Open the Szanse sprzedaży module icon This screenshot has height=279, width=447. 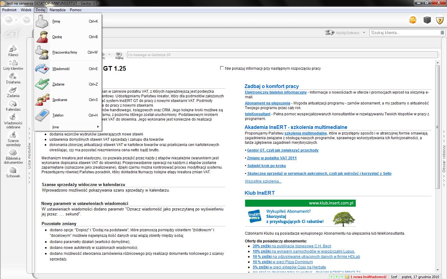(x=13, y=139)
